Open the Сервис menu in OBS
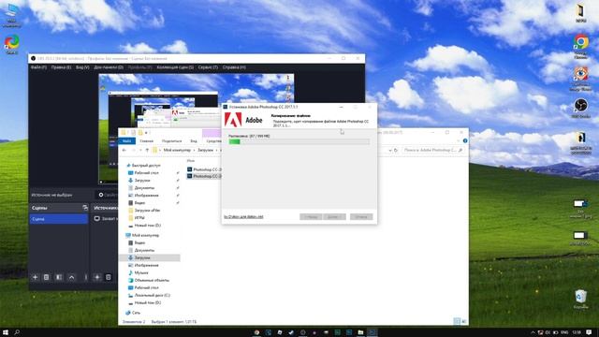 (x=208, y=67)
